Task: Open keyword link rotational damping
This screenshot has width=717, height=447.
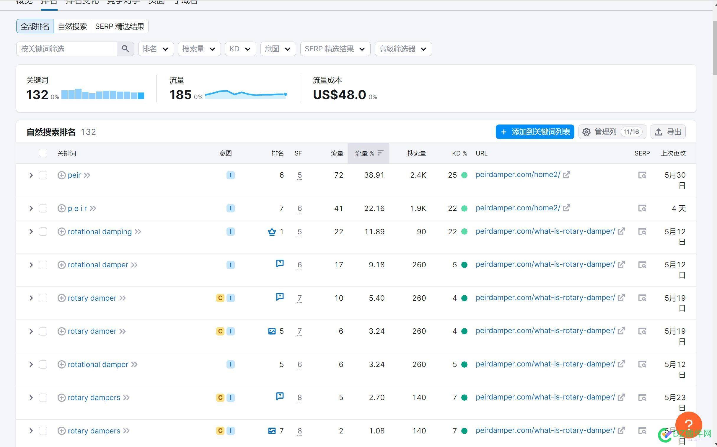Action: click(100, 232)
